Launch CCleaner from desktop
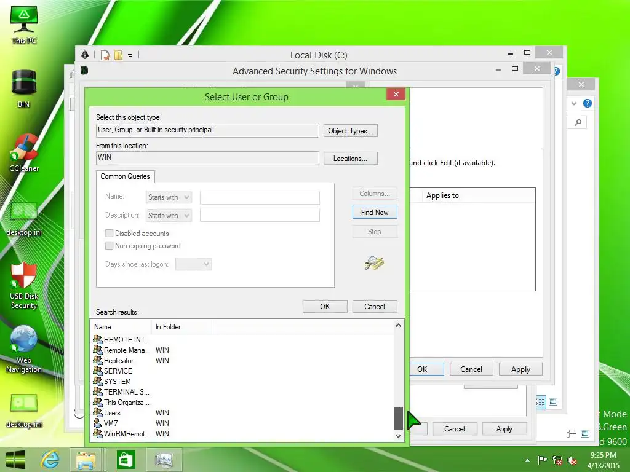The image size is (630, 472). point(24,152)
